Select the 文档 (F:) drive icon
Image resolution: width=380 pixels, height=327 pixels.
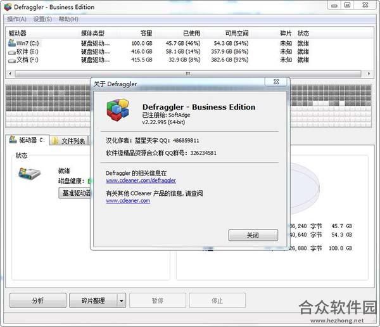pos(12,60)
